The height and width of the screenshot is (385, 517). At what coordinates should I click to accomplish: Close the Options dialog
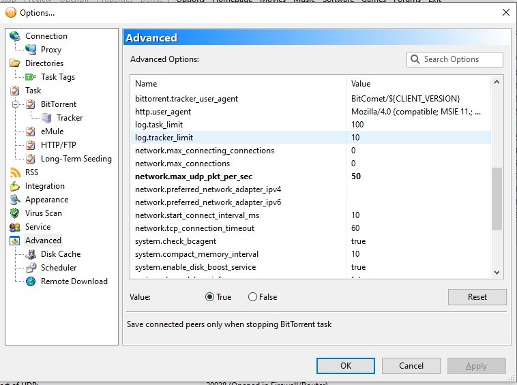tap(506, 12)
